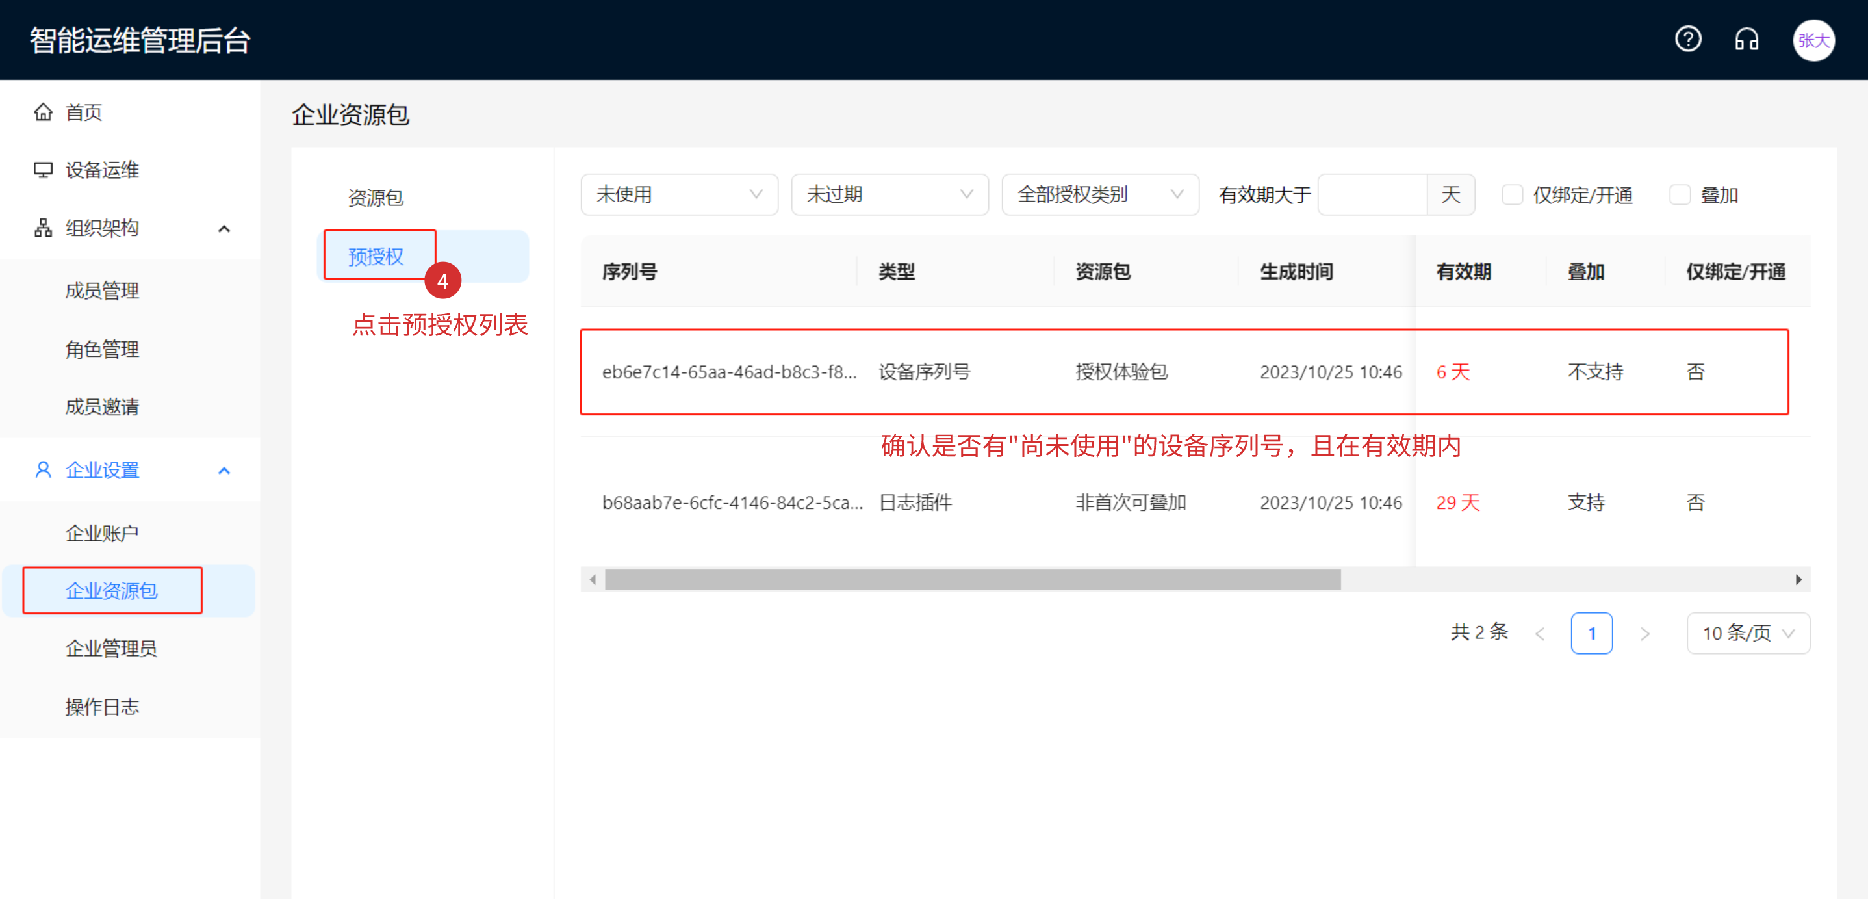Click serial number eb6e7c14-65aa-46ad-b8c3-f8...
Viewport: 1868px width, 899px height.
pyautogui.click(x=729, y=372)
